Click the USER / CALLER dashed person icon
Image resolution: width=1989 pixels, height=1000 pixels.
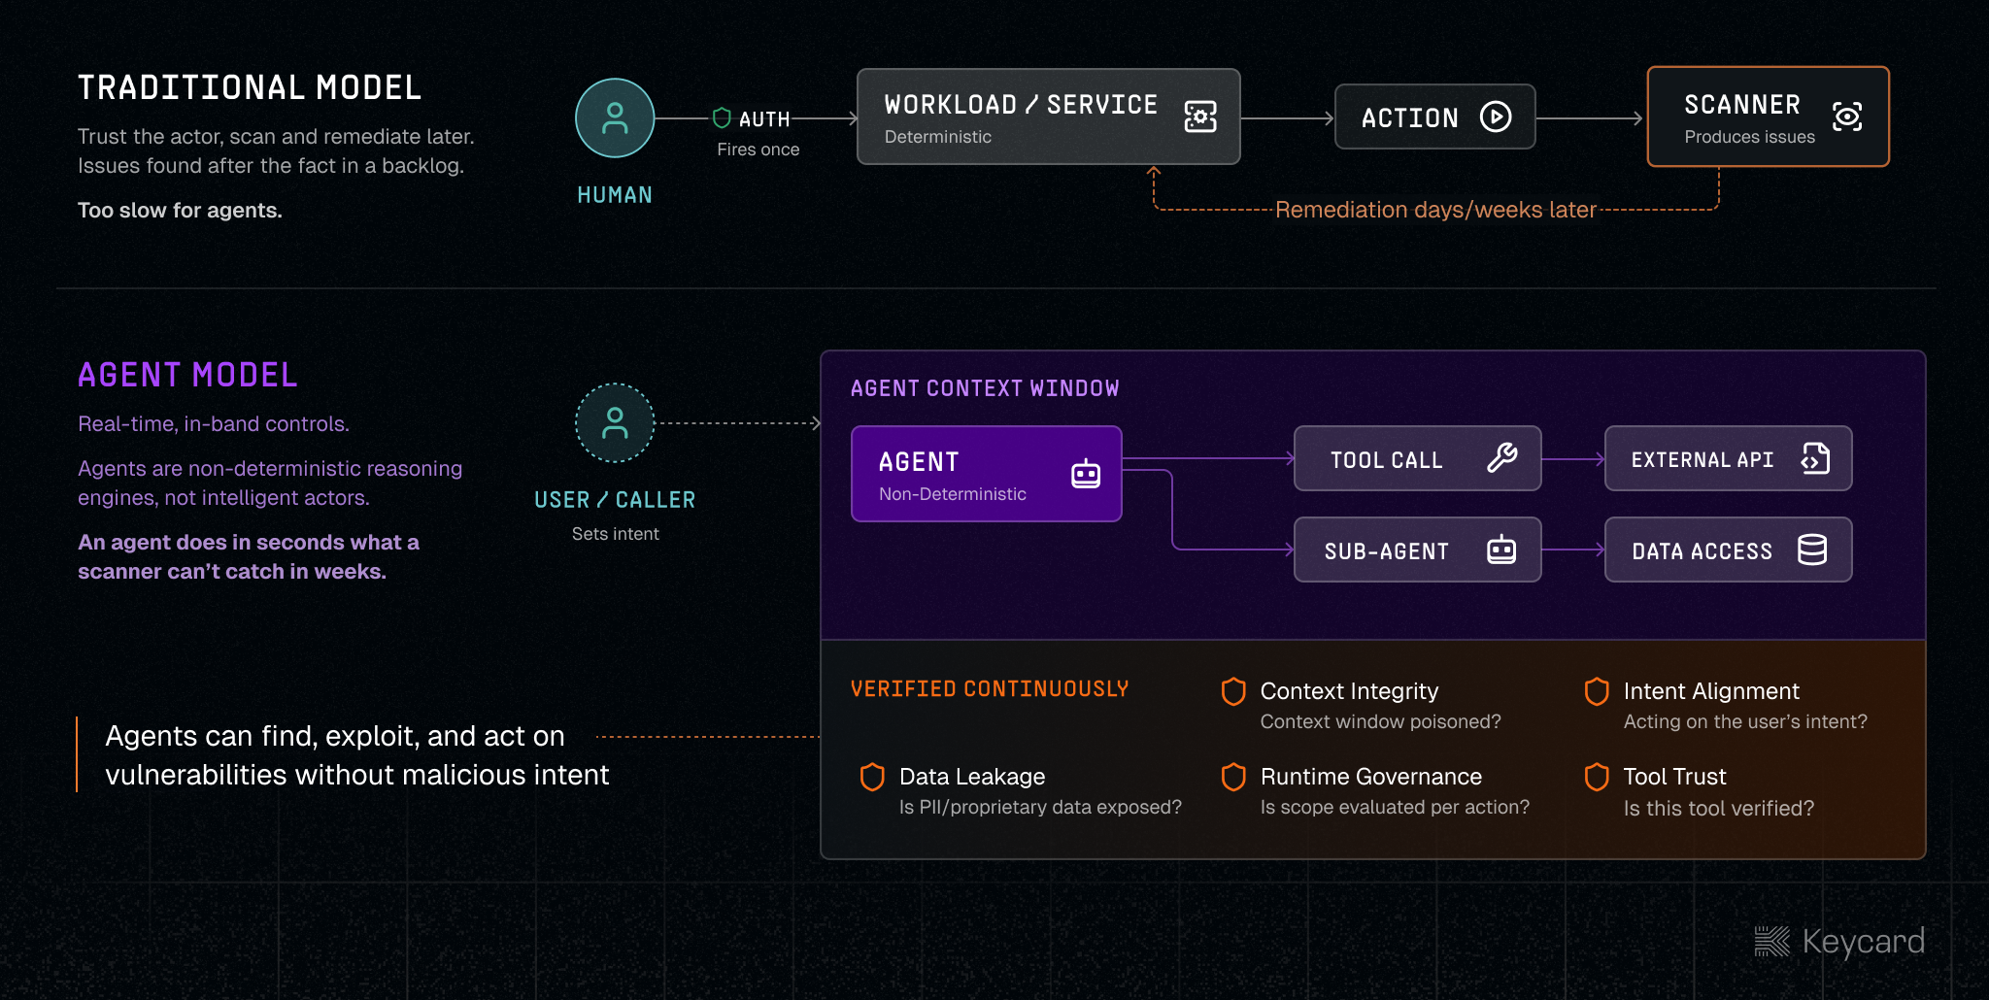[x=615, y=423]
